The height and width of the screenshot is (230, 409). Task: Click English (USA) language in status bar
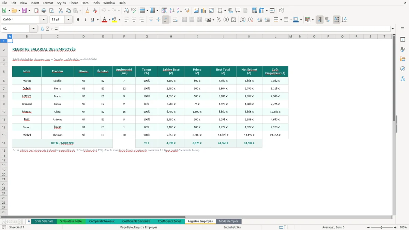232,227
